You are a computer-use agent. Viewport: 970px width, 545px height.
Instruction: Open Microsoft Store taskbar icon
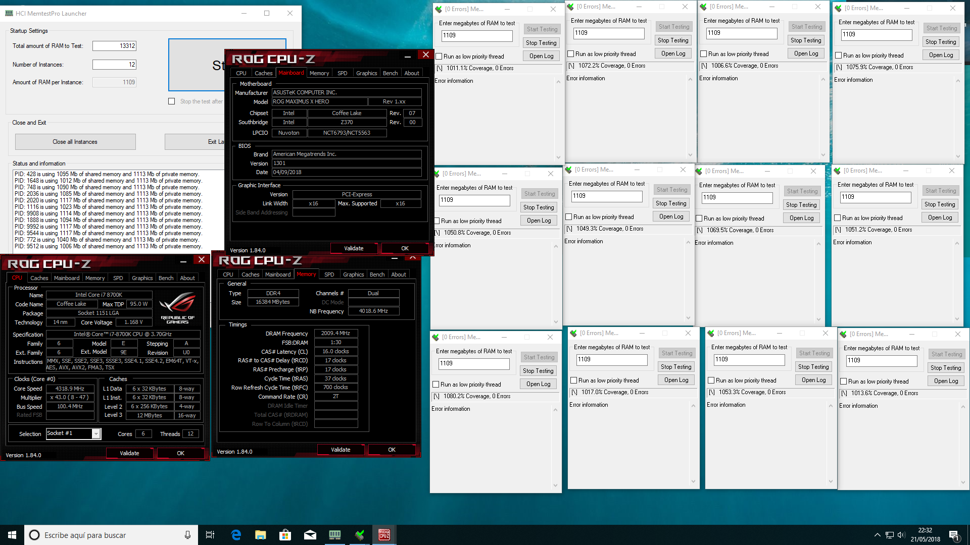click(x=285, y=535)
